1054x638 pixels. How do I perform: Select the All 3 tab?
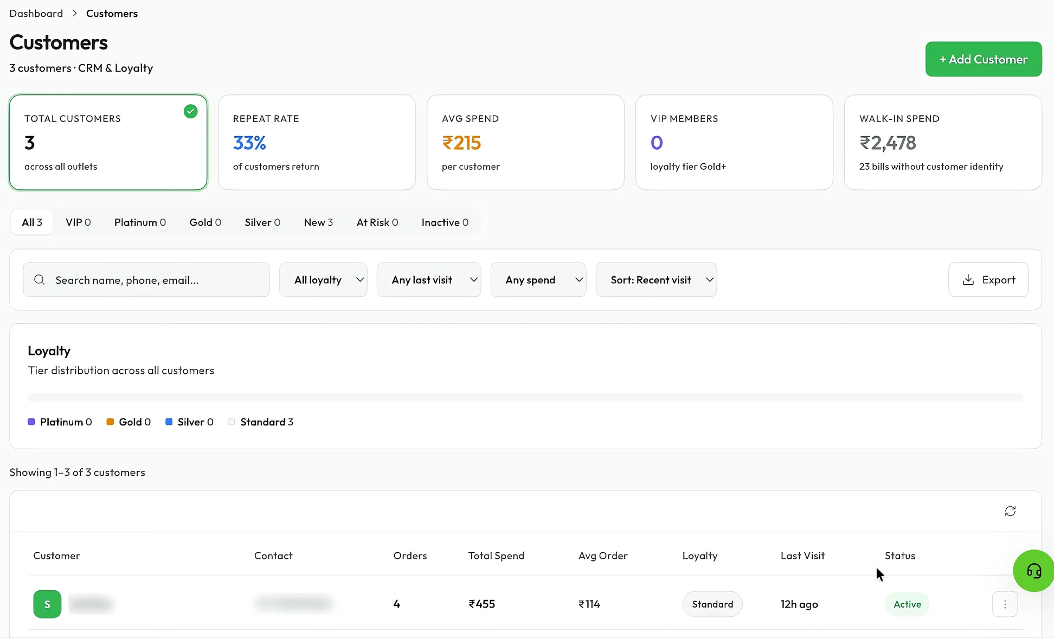[32, 222]
